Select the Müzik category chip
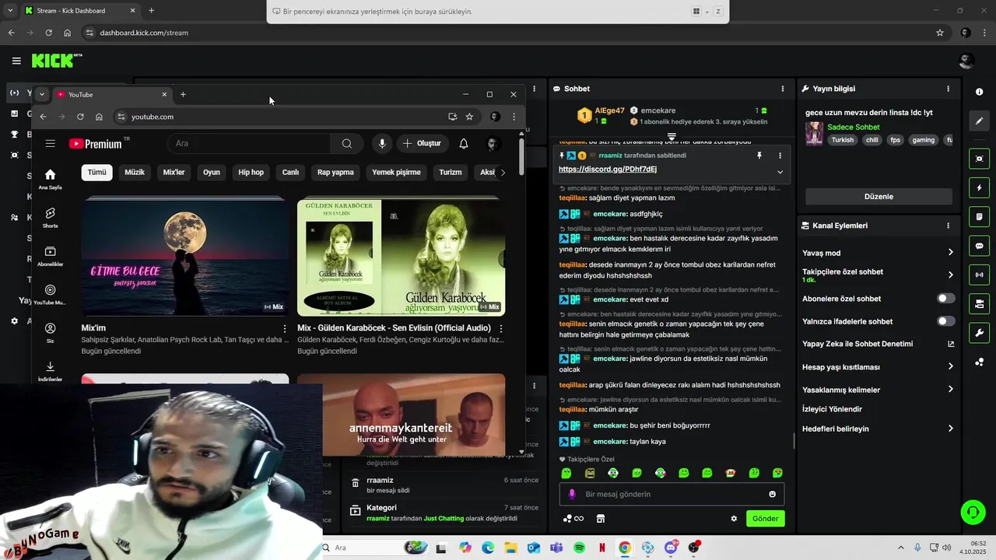The image size is (996, 560). tap(135, 173)
